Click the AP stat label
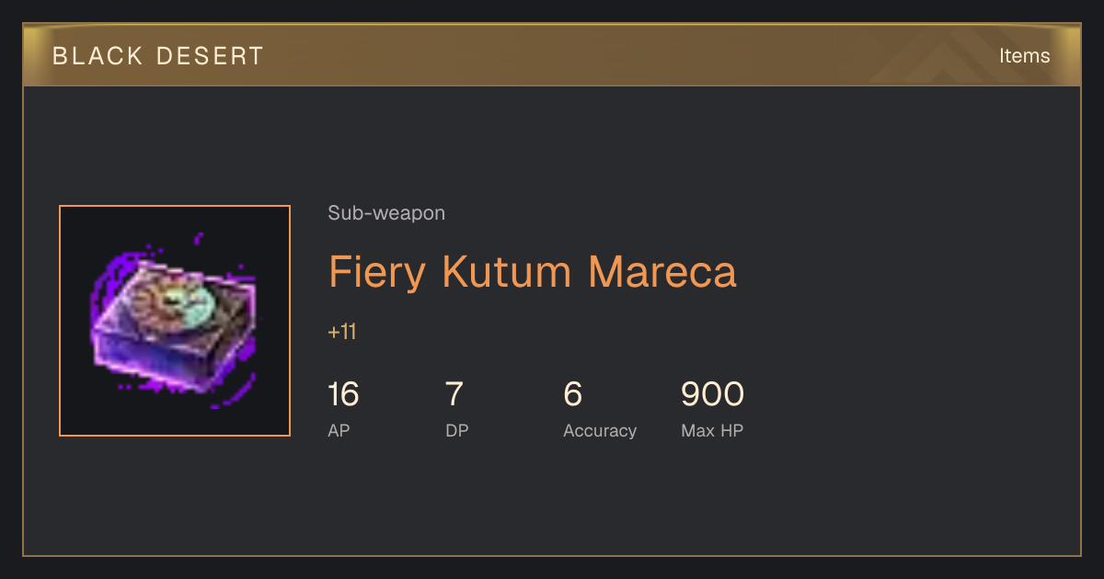This screenshot has width=1104, height=579. click(x=339, y=430)
